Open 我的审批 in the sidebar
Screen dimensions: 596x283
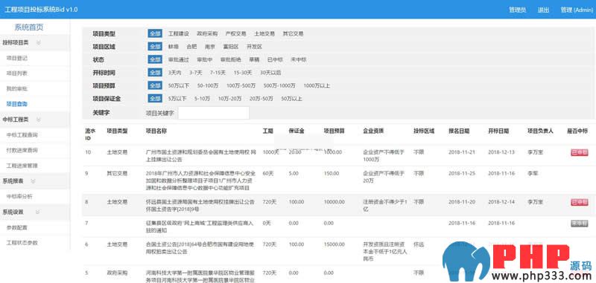pos(16,88)
